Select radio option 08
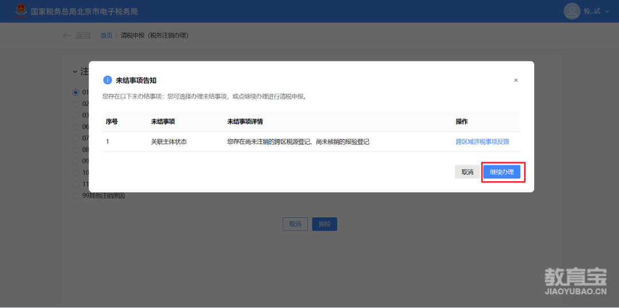The width and height of the screenshot is (619, 308). coord(76,150)
